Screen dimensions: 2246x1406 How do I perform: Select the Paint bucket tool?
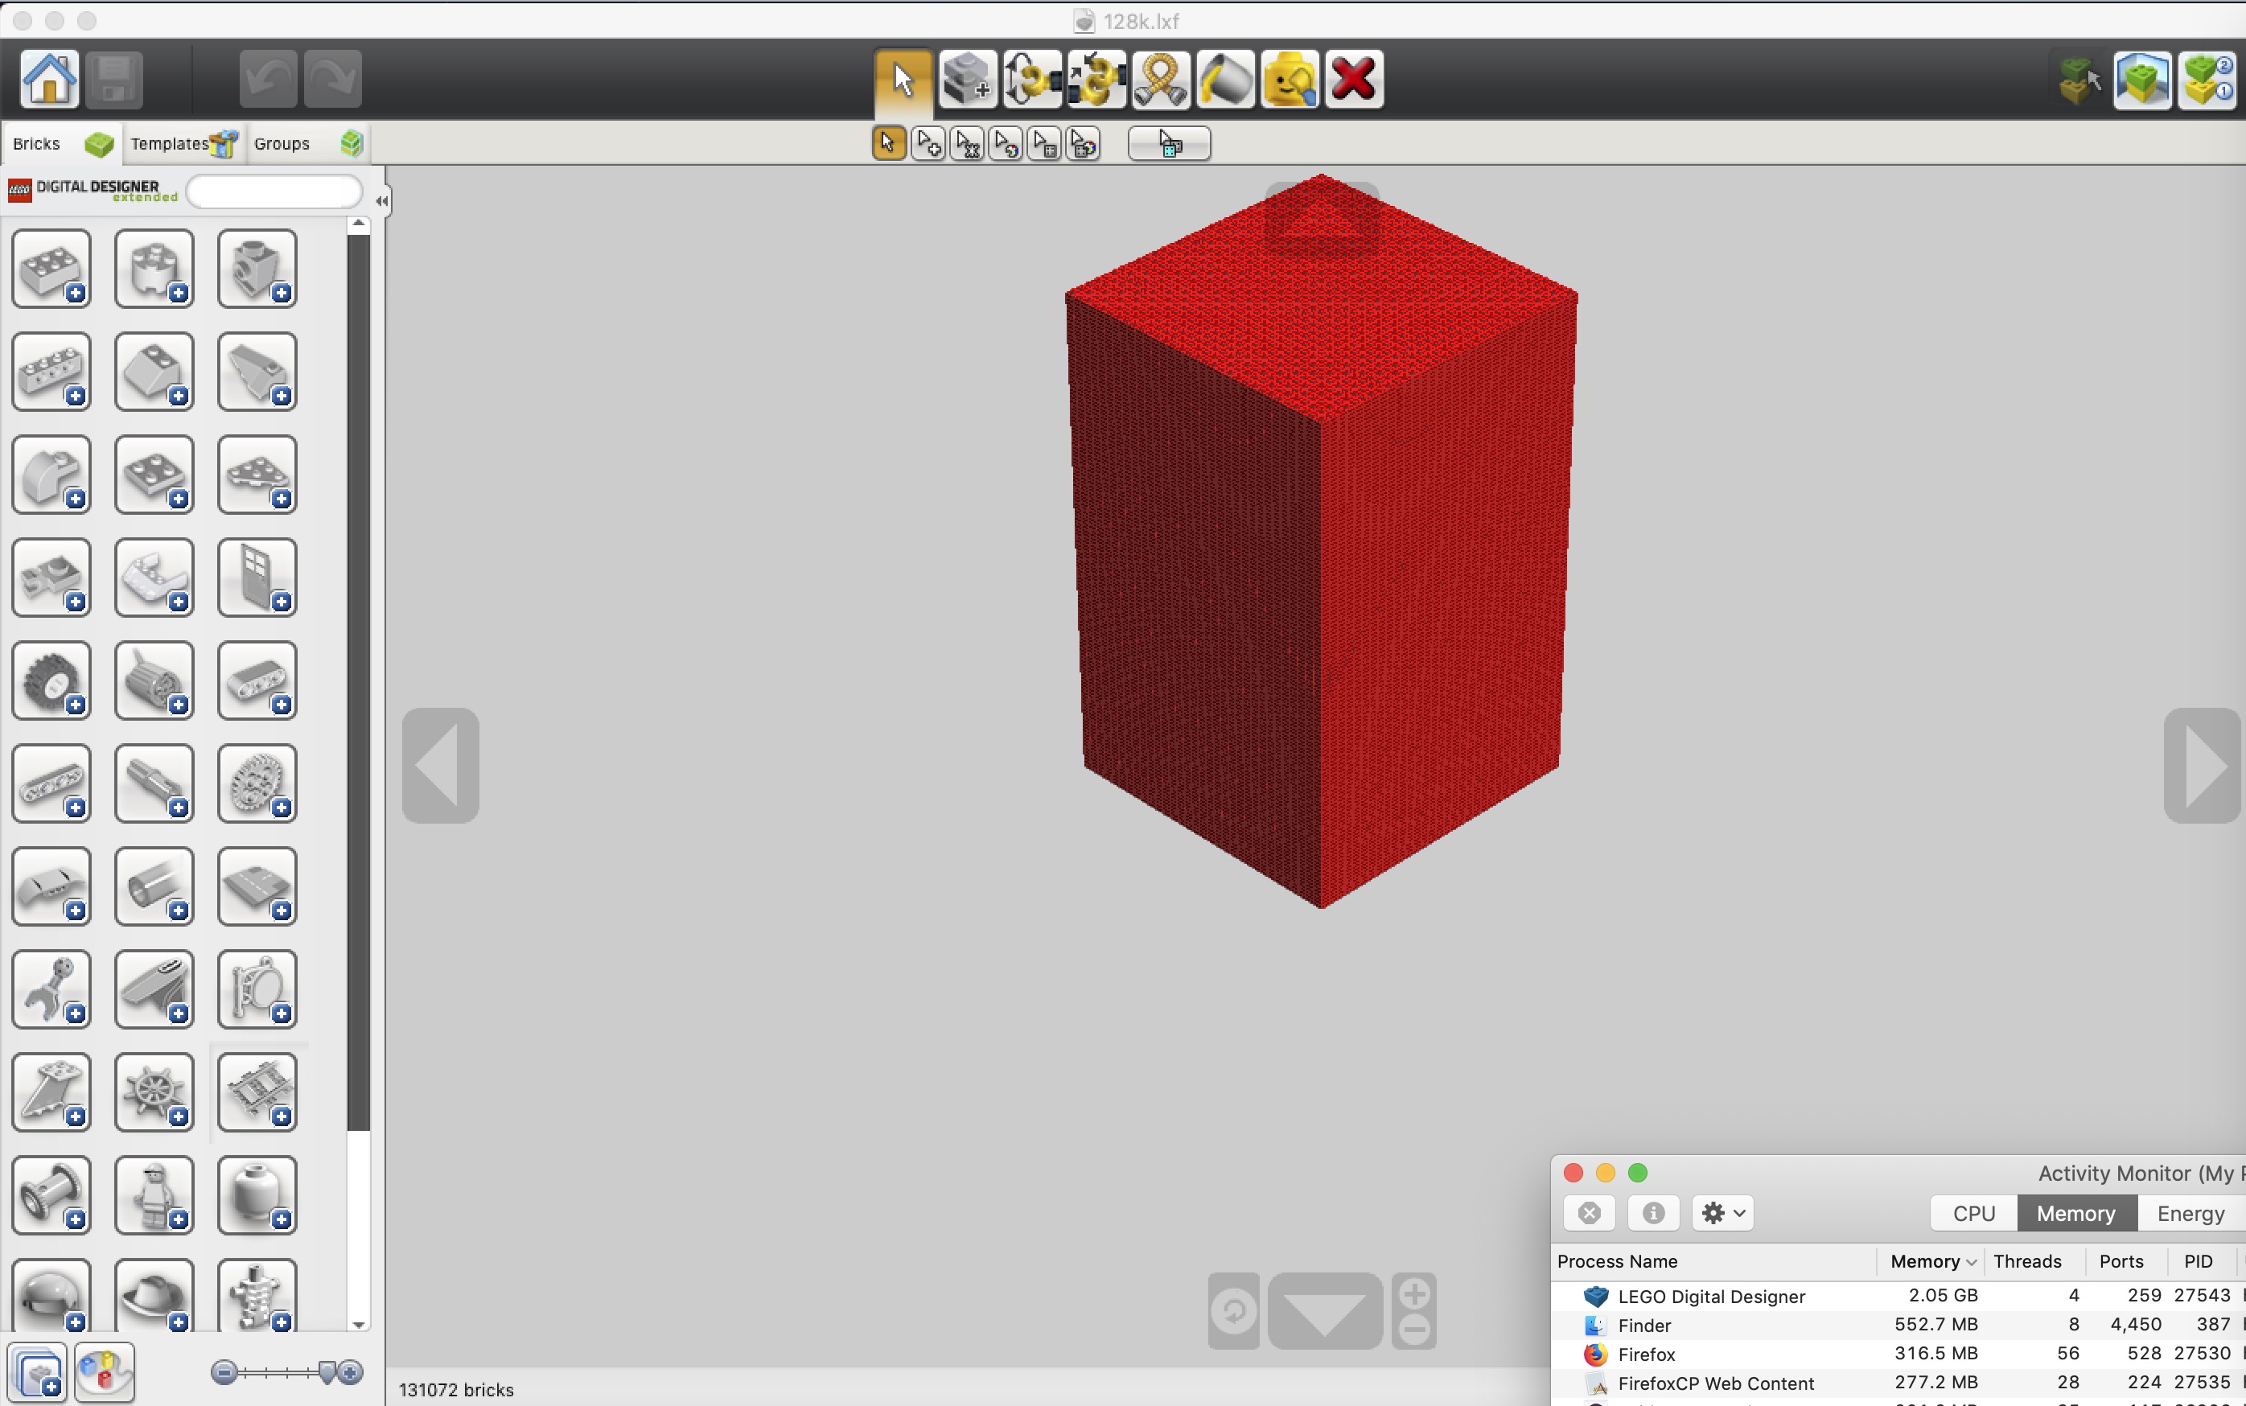tap(1225, 79)
